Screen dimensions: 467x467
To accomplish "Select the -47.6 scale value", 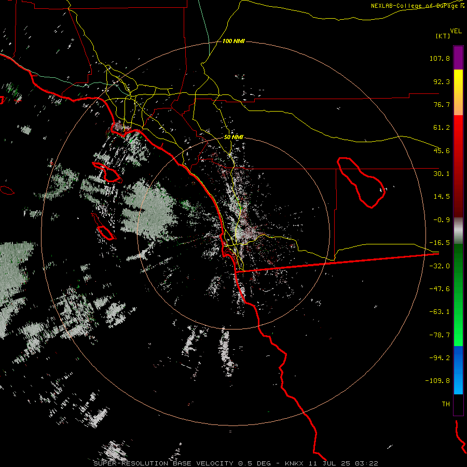I will click(439, 289).
